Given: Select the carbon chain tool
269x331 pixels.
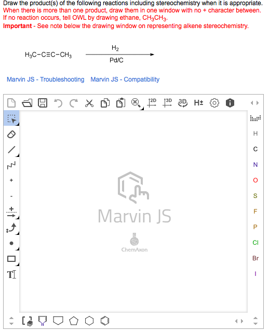Looking at the screenshot, I should [x=11, y=165].
